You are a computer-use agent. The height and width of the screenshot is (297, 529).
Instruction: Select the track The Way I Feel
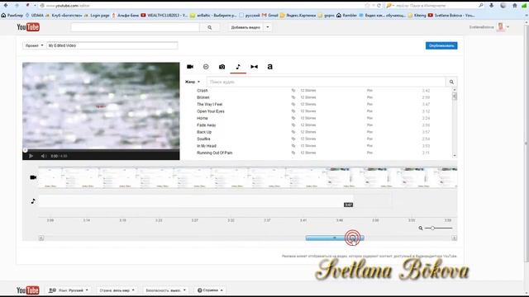click(x=209, y=105)
